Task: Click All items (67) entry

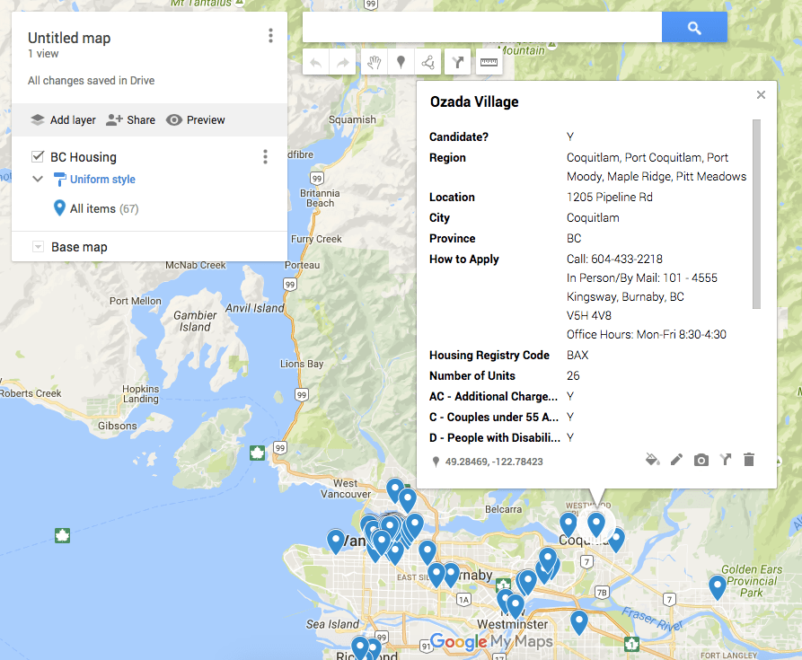Action: click(96, 208)
